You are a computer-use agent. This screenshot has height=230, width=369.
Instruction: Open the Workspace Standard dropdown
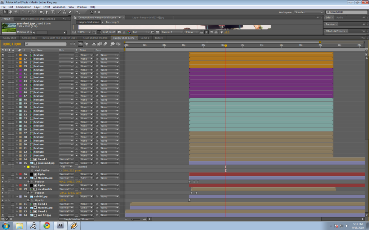[x=308, y=12]
